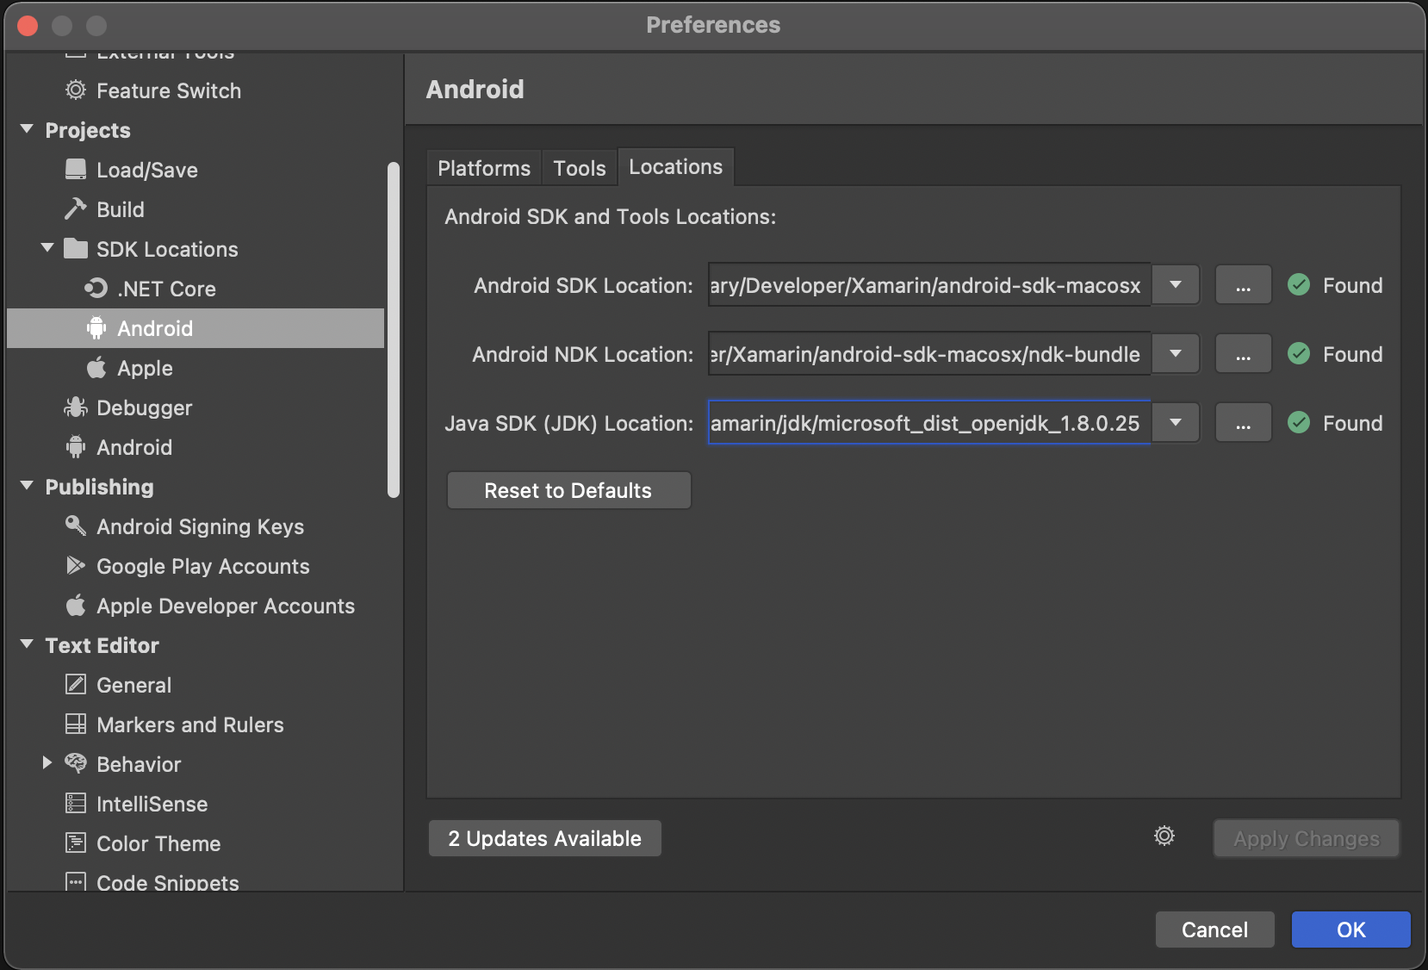Open Google Play Accounts preferences
This screenshot has width=1428, height=970.
tap(203, 566)
